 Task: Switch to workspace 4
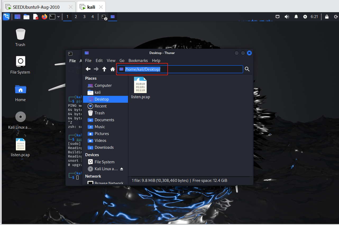click(x=93, y=17)
